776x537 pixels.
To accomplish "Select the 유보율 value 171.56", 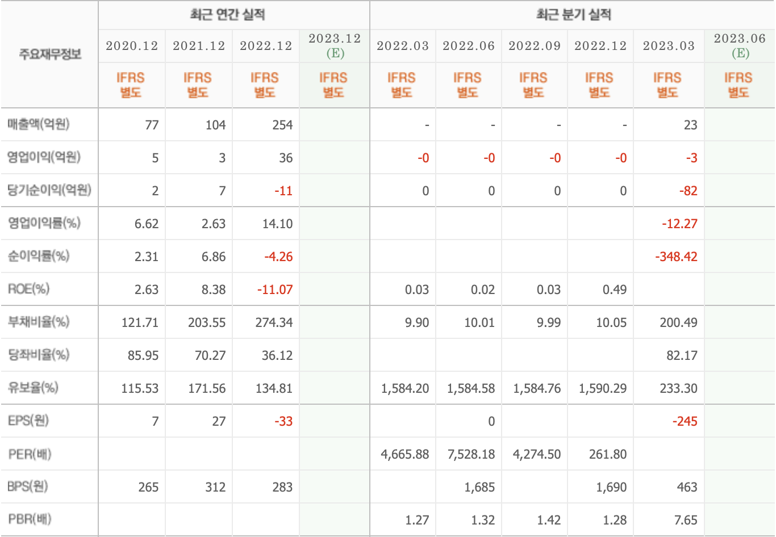I will (207, 388).
